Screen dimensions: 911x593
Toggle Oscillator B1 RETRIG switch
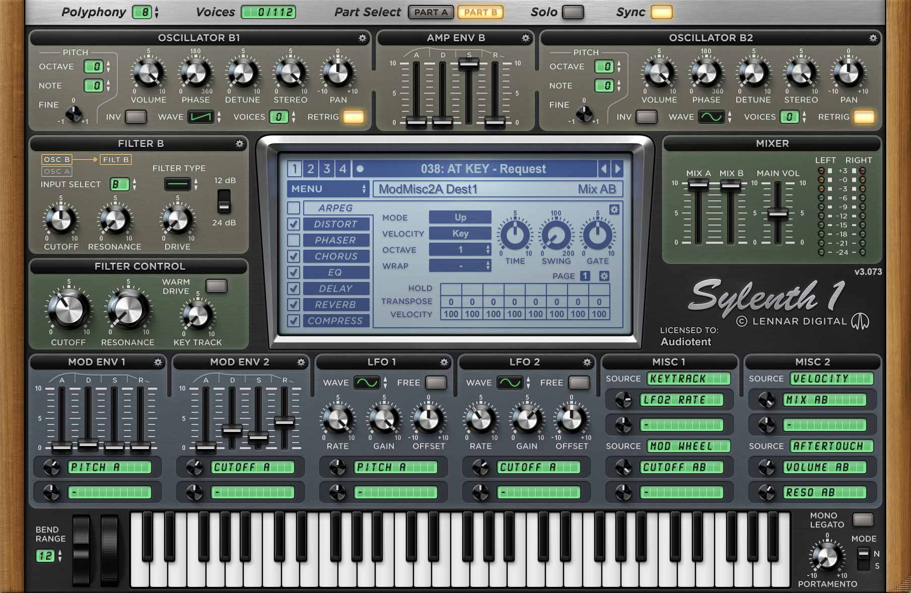[x=353, y=117]
